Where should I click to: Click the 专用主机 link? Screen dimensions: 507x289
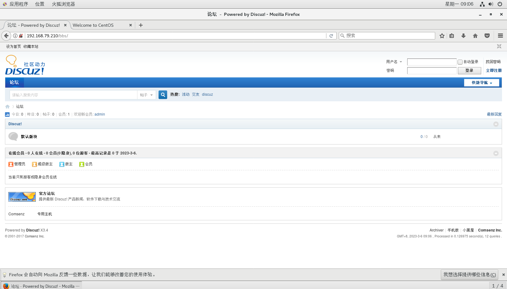[45, 214]
